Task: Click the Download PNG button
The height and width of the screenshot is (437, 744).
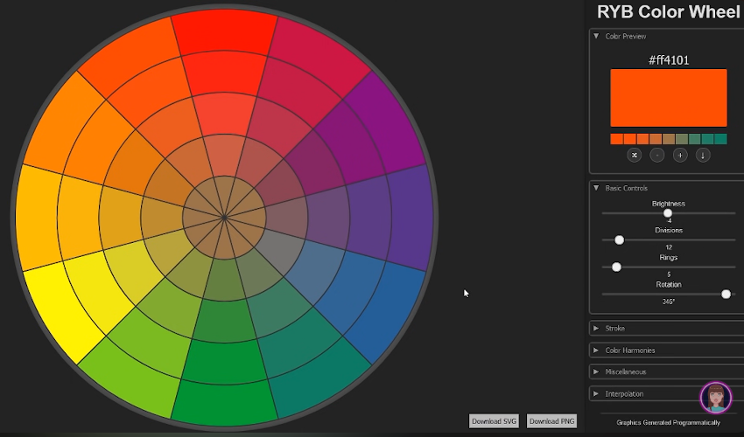Action: pyautogui.click(x=551, y=421)
